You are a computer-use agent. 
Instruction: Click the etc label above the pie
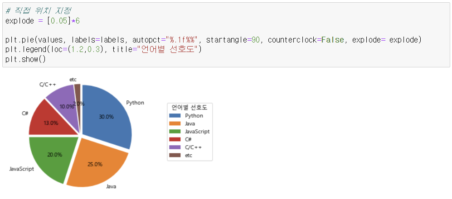click(73, 79)
